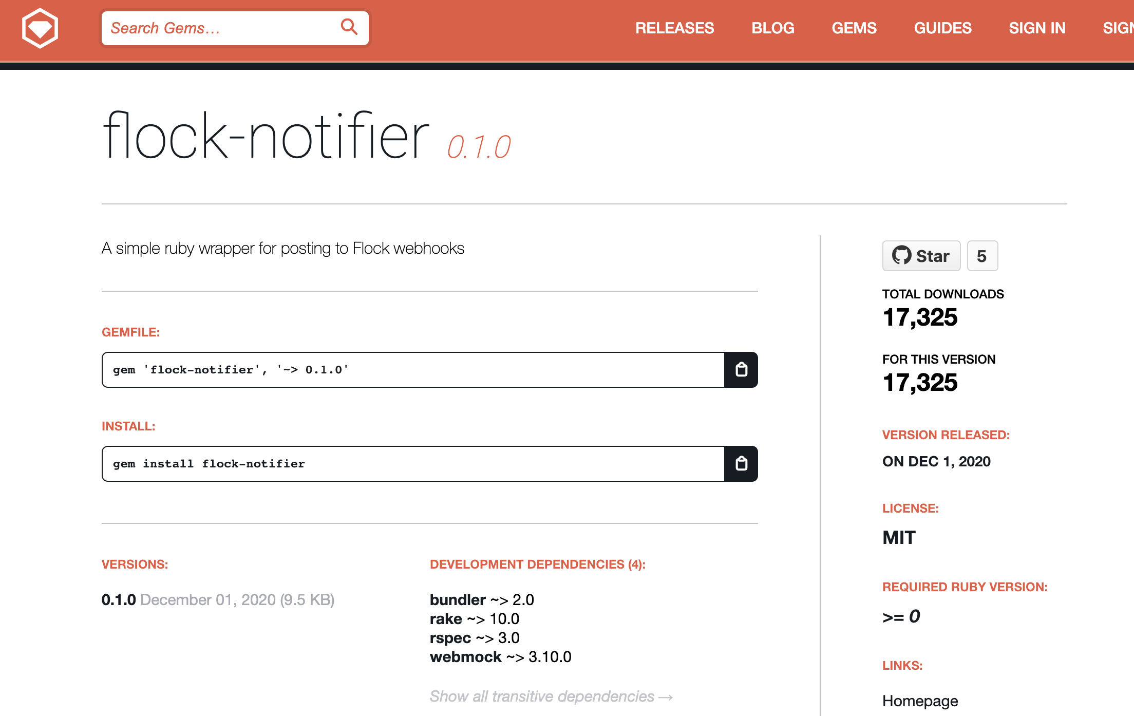The height and width of the screenshot is (716, 1134).
Task: Select version 0.1.0 in Versions list
Action: pos(119,600)
